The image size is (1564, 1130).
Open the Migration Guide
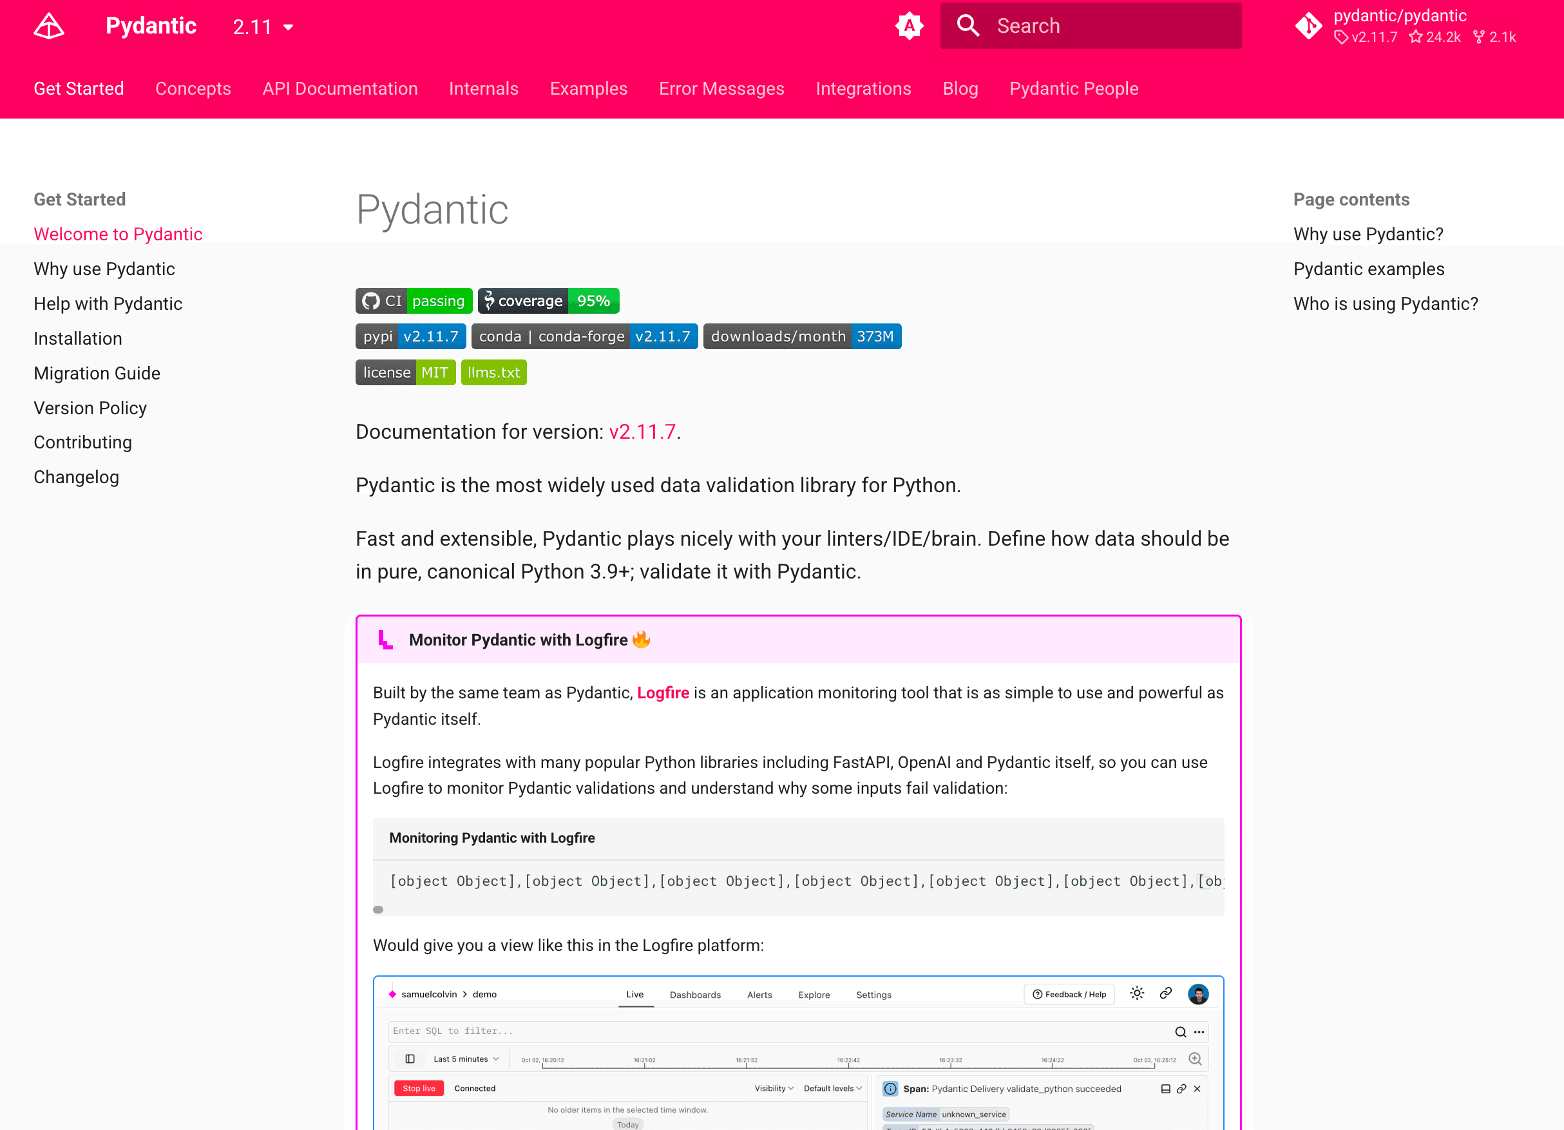[97, 373]
